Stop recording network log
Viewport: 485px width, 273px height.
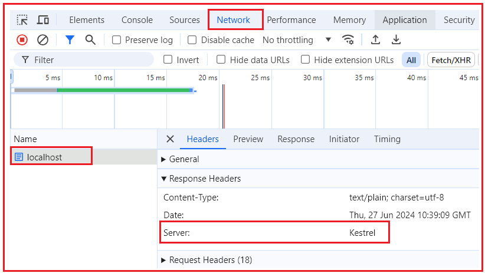tap(22, 40)
